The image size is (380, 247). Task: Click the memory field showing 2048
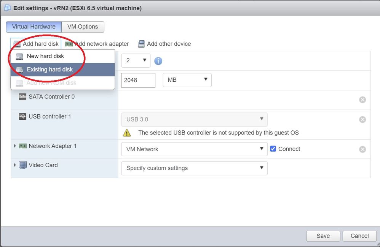point(138,80)
